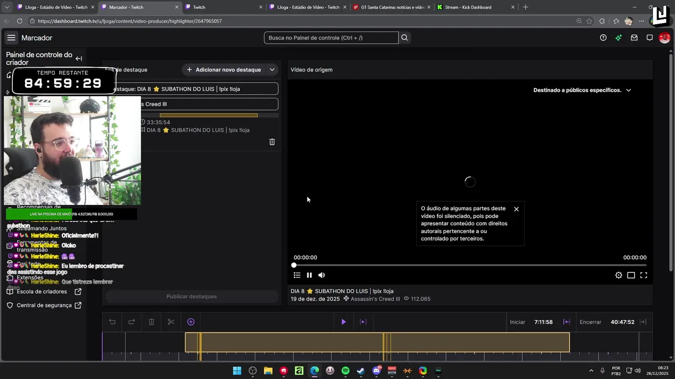
Task: Show hidden system tray icons
Action: [591, 371]
